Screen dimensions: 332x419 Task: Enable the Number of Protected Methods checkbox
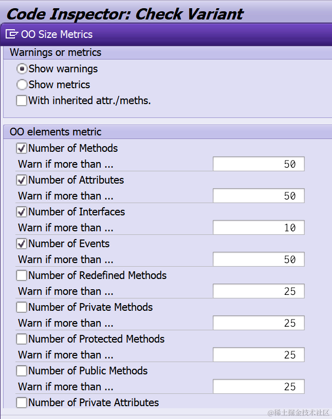22,339
